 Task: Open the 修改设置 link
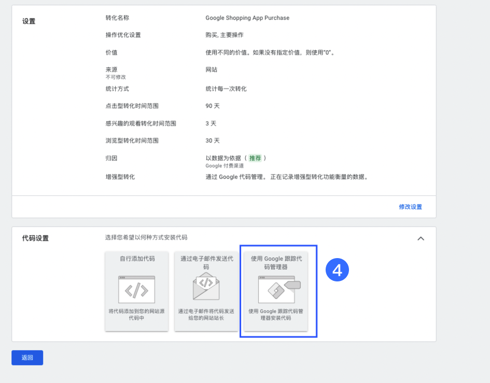coord(410,207)
